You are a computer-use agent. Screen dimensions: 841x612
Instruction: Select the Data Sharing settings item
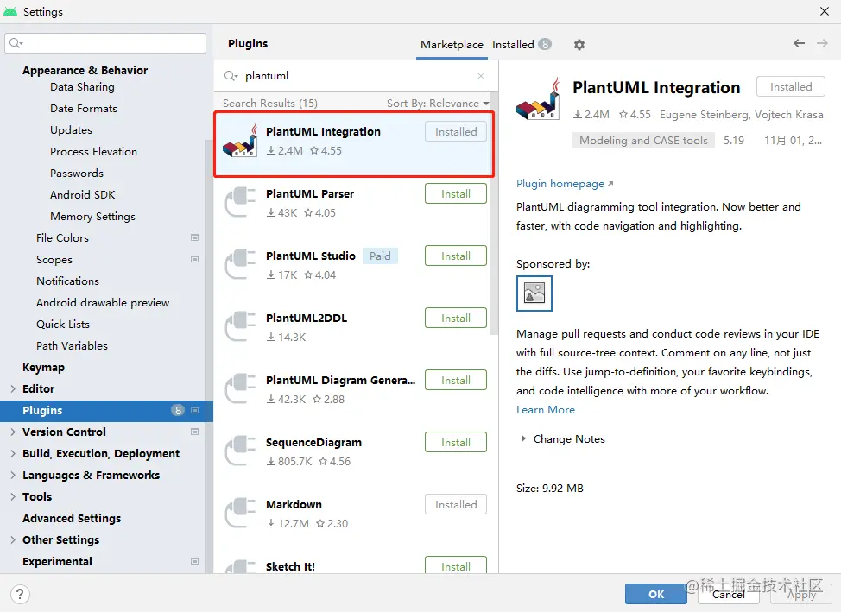(82, 87)
